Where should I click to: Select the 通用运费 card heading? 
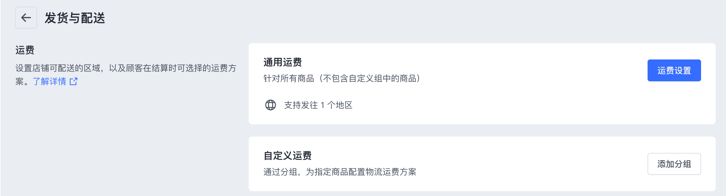pos(282,62)
